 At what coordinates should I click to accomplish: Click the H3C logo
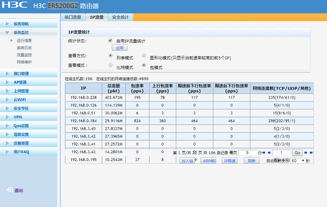15,6
